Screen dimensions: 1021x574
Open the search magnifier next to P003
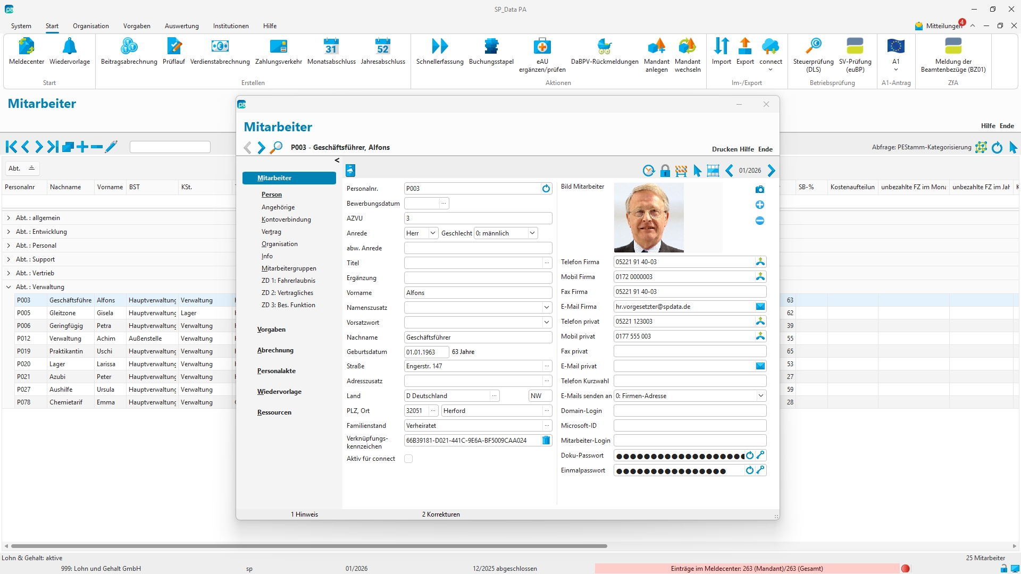276,147
